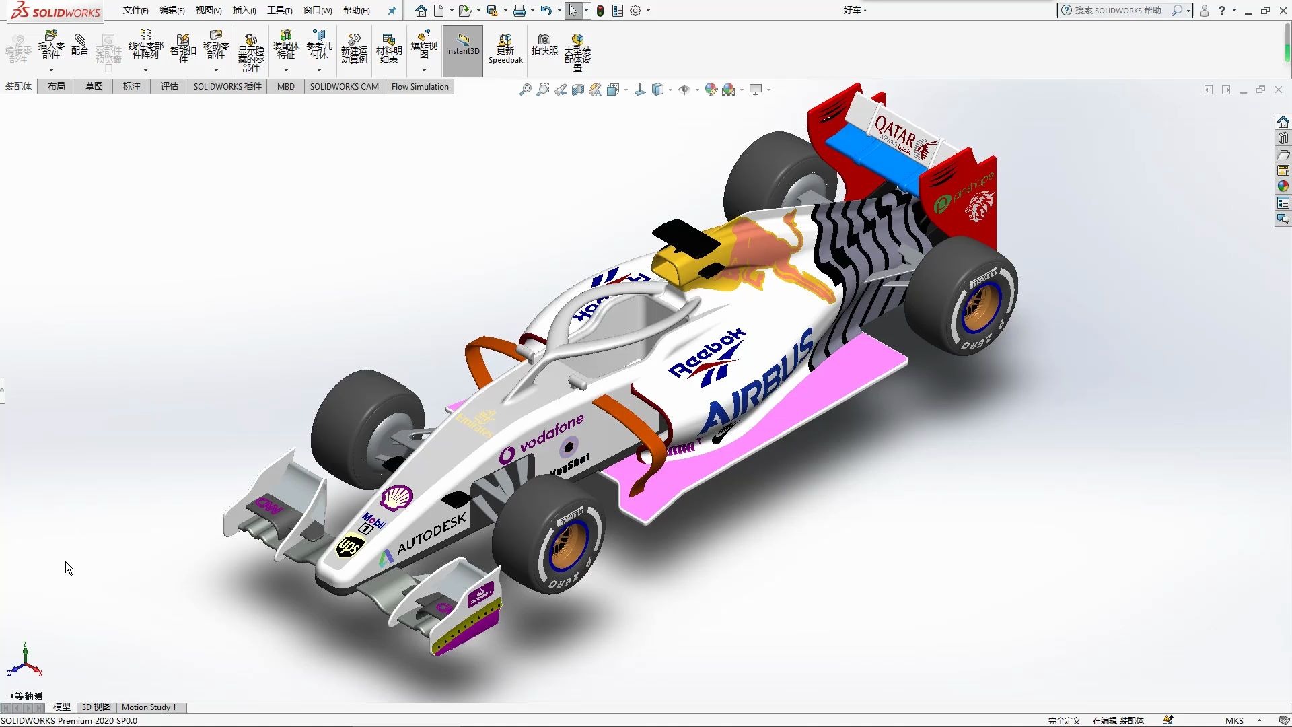Image resolution: width=1292 pixels, height=727 pixels.
Task: Click the Motion Study 1 tab
Action: click(149, 707)
